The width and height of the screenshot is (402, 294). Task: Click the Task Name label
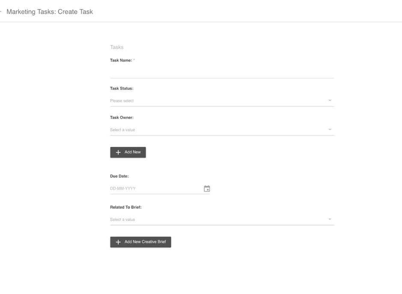(x=121, y=60)
